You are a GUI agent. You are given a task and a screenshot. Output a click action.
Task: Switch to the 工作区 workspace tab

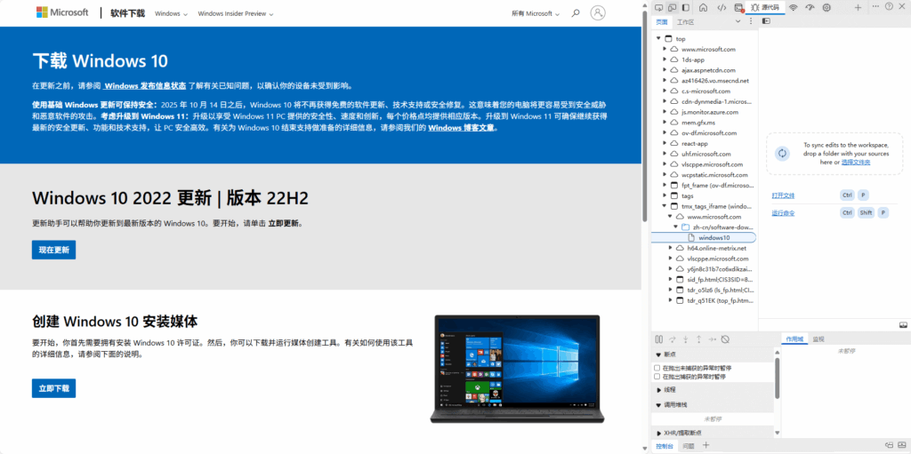tap(686, 22)
